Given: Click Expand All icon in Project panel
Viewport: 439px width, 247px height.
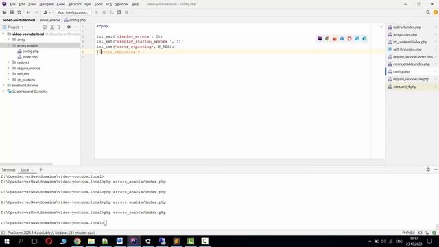Looking at the screenshot, I should (52, 27).
